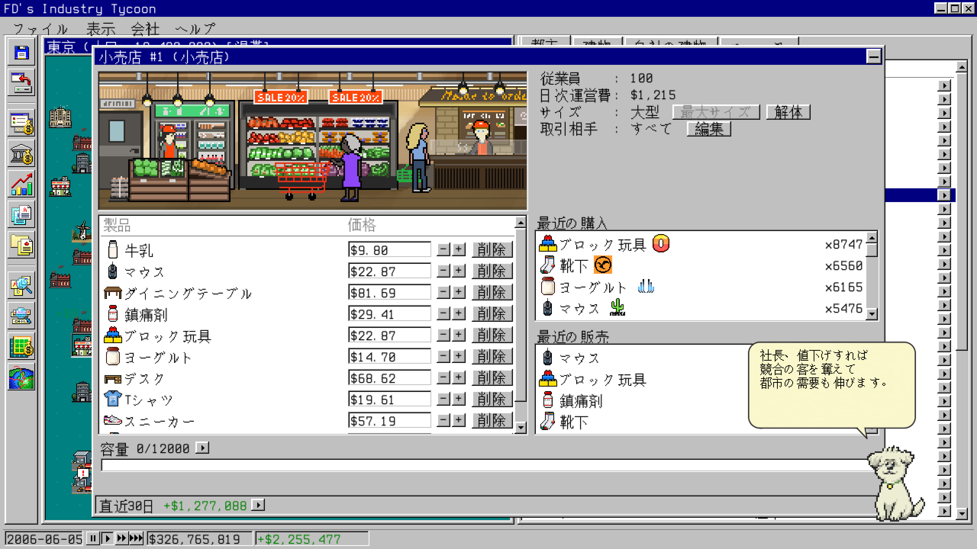Viewport: 977px width, 549px height.
Task: Click the load/return icon in sidebar
Action: pyautogui.click(x=21, y=83)
